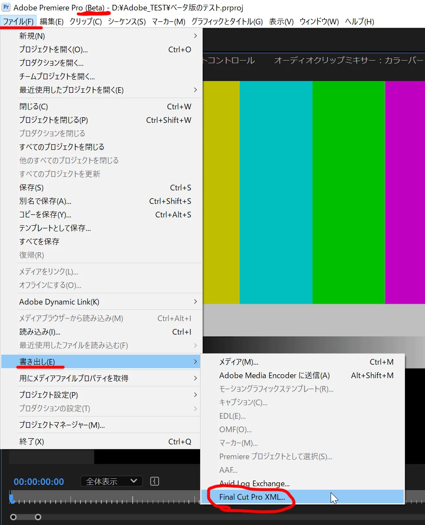
Task: Choose チームプロジェクトを開く...
Action: pos(101,76)
